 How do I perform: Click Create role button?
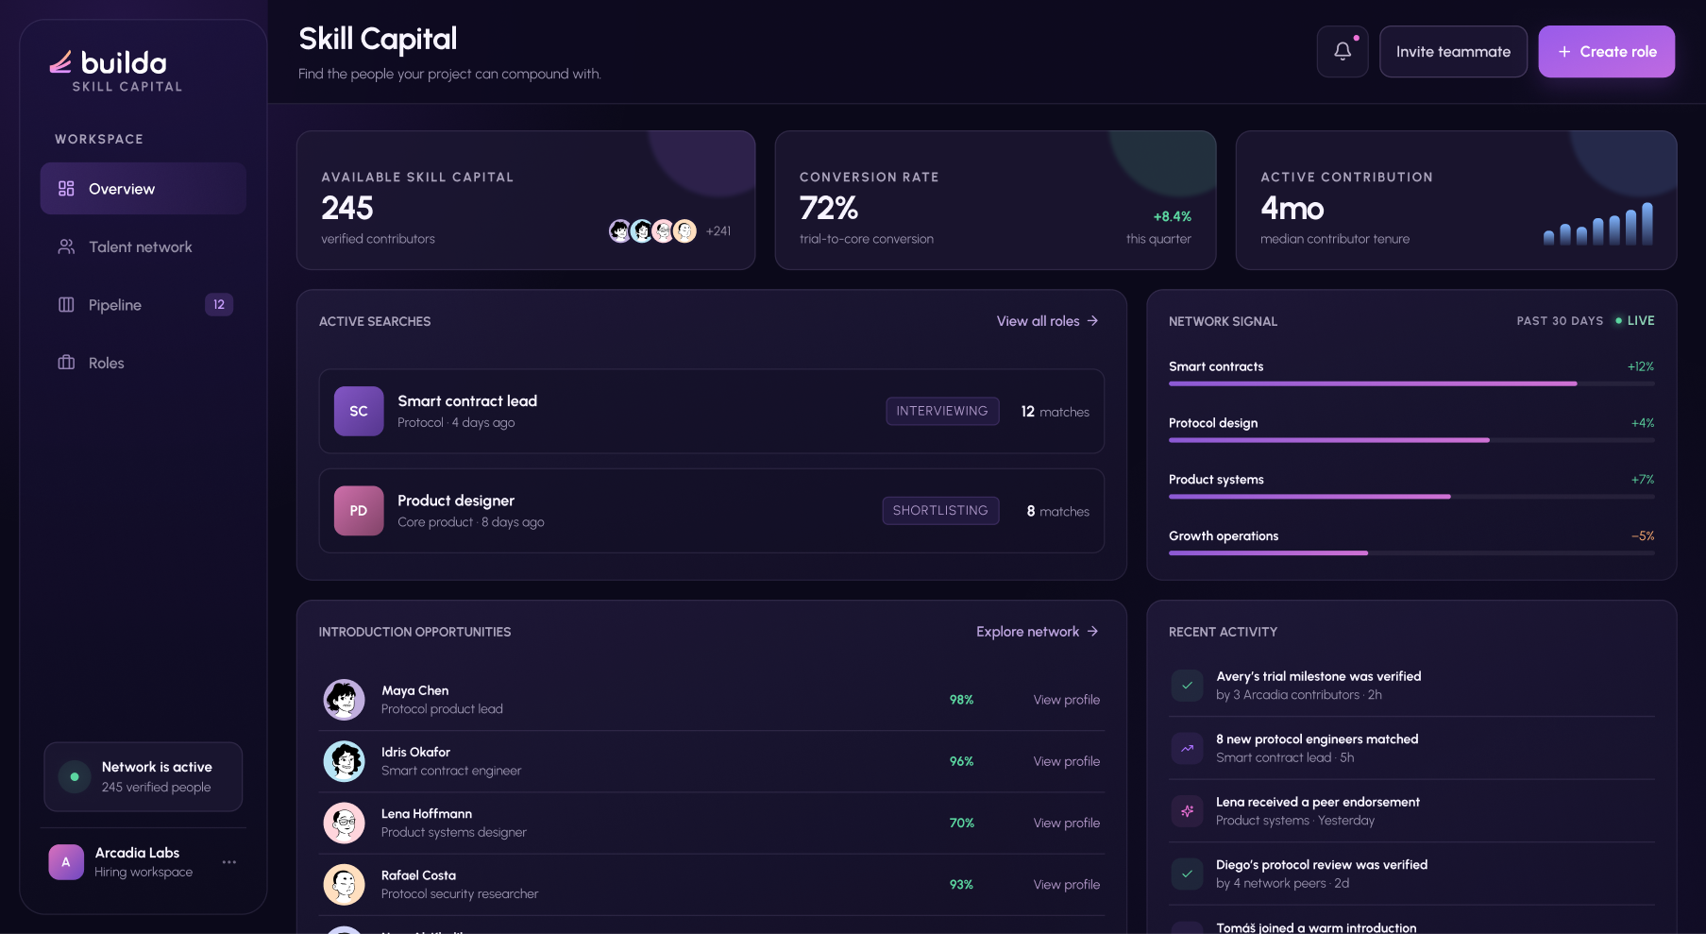pos(1607,51)
